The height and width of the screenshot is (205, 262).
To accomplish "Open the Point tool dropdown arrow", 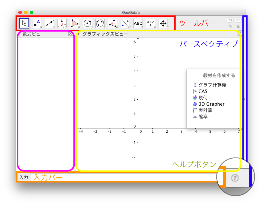I will (41, 27).
